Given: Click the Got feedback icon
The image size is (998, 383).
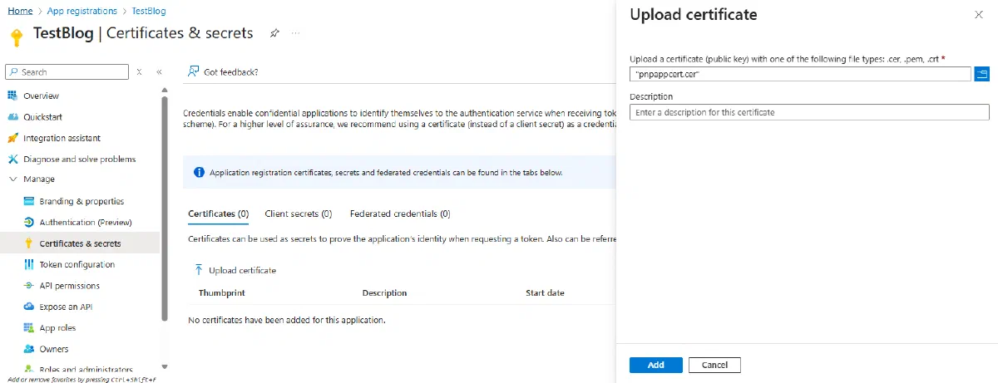Looking at the screenshot, I should click(x=194, y=71).
